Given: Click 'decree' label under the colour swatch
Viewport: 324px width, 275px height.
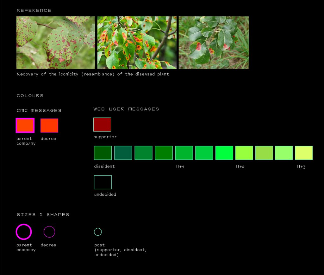Looking at the screenshot, I should (x=48, y=139).
